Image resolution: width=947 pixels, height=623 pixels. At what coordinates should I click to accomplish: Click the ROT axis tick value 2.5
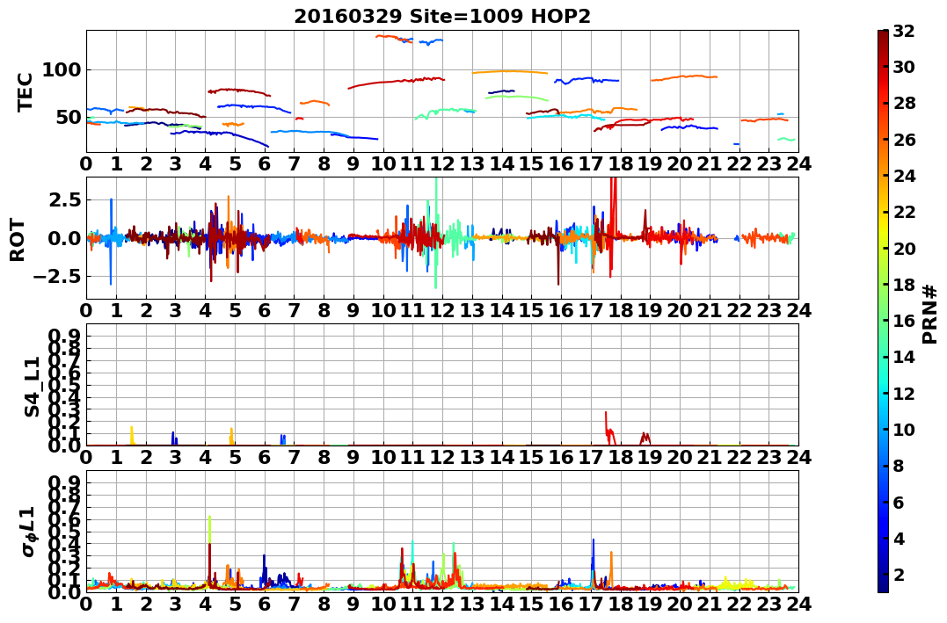point(64,199)
